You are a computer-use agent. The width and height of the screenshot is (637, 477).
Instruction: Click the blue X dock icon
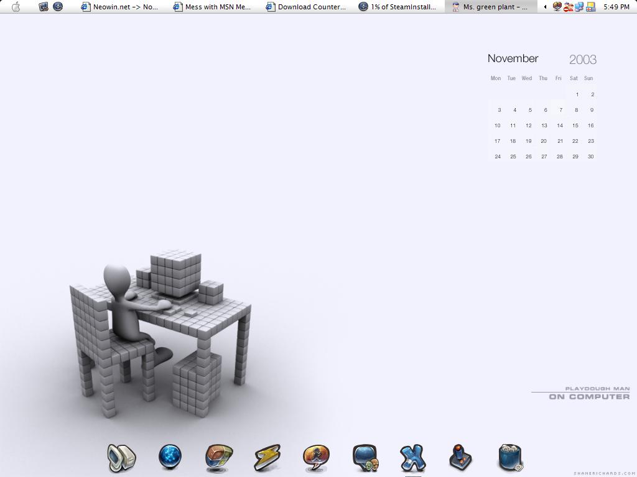pyautogui.click(x=412, y=458)
